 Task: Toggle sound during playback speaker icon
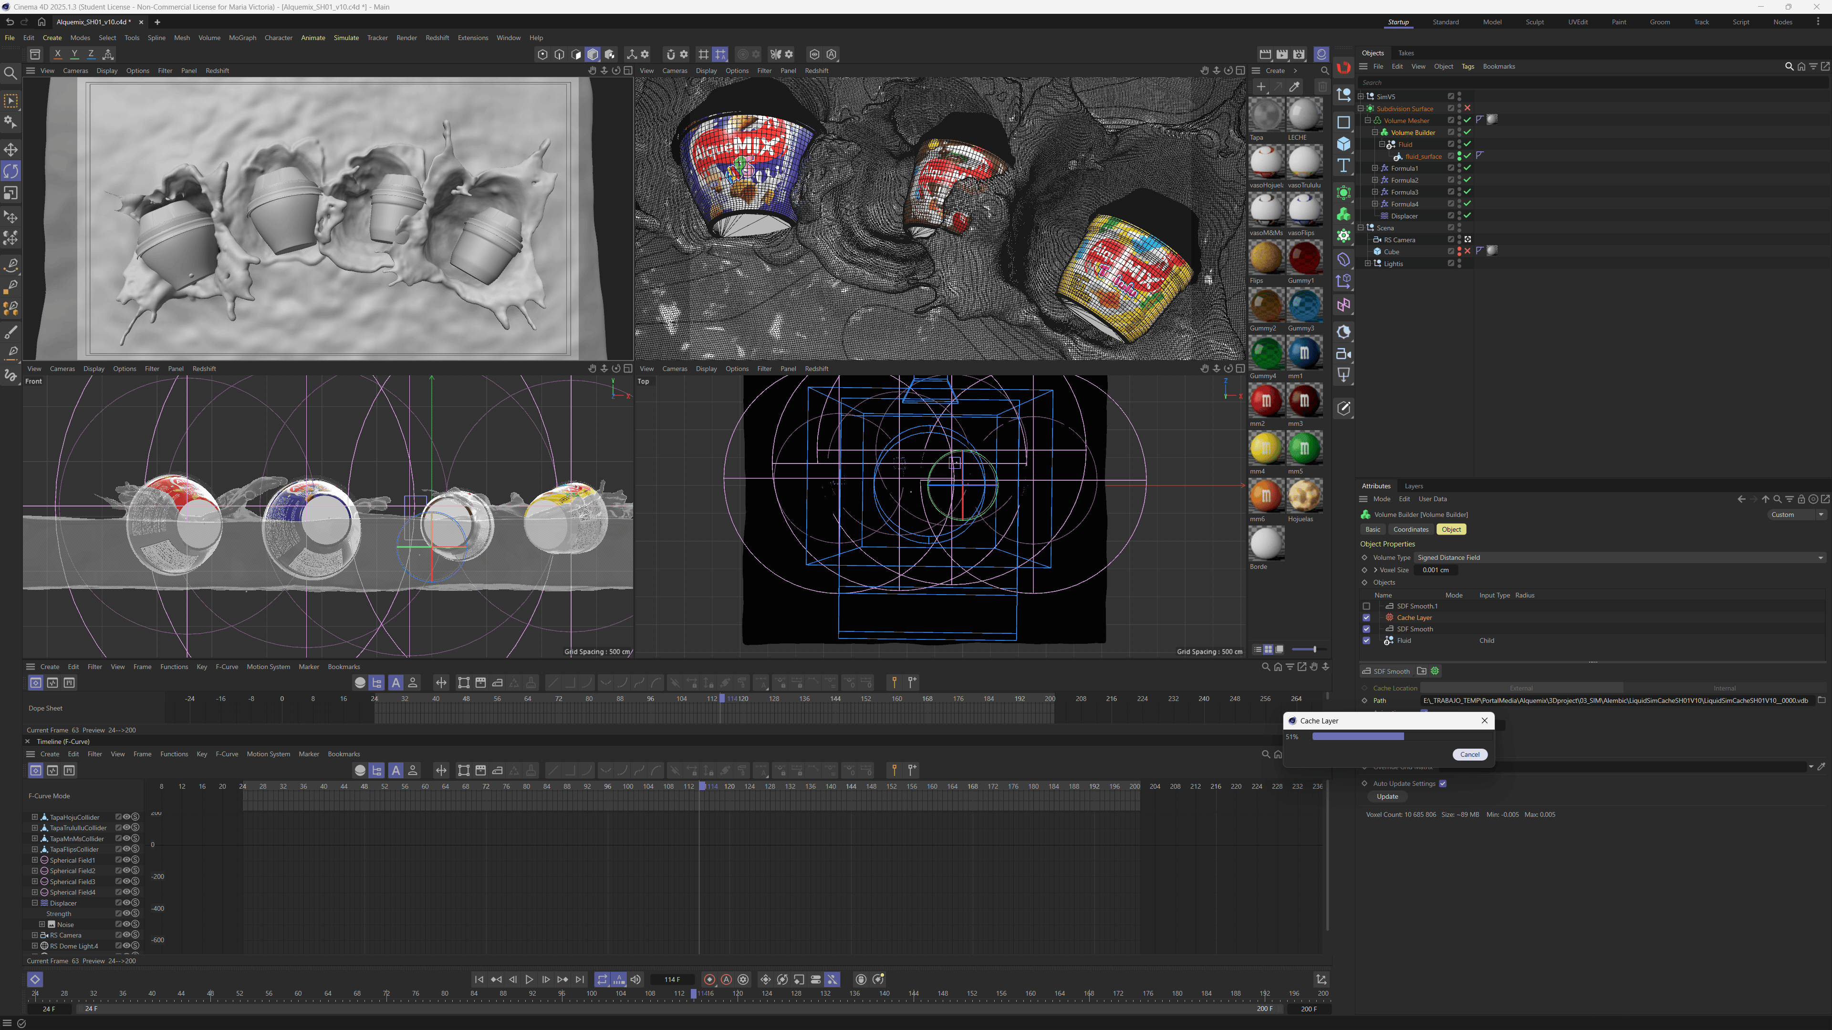[636, 979]
